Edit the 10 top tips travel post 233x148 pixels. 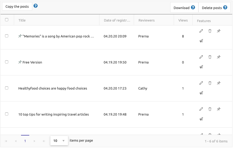[201, 109]
